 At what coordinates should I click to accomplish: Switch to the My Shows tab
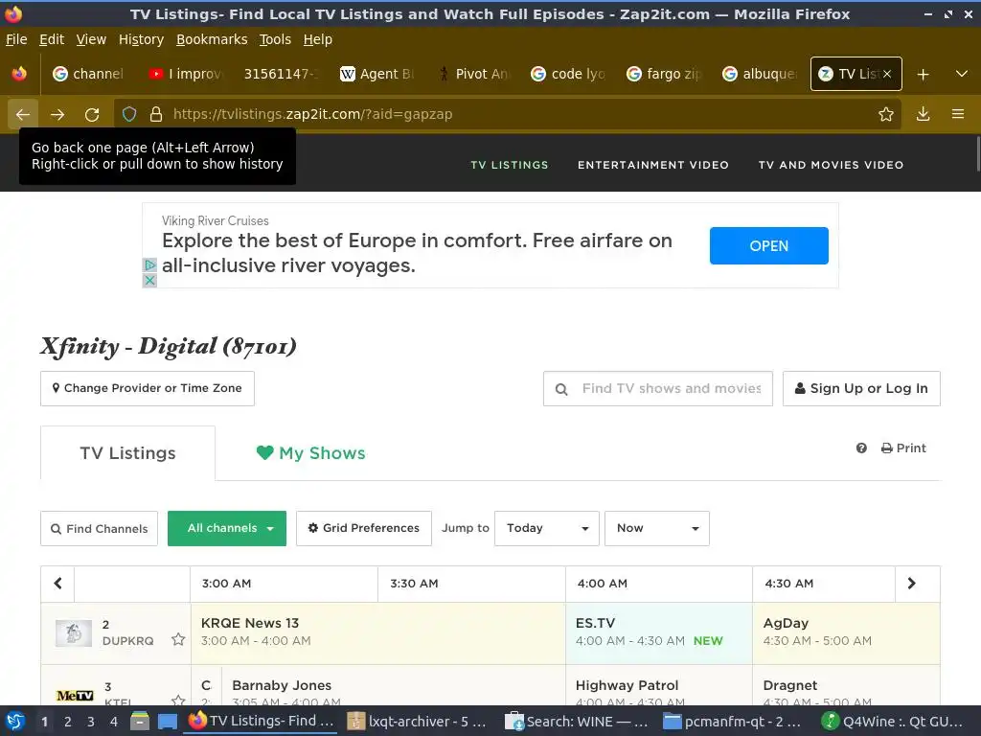pyautogui.click(x=311, y=453)
